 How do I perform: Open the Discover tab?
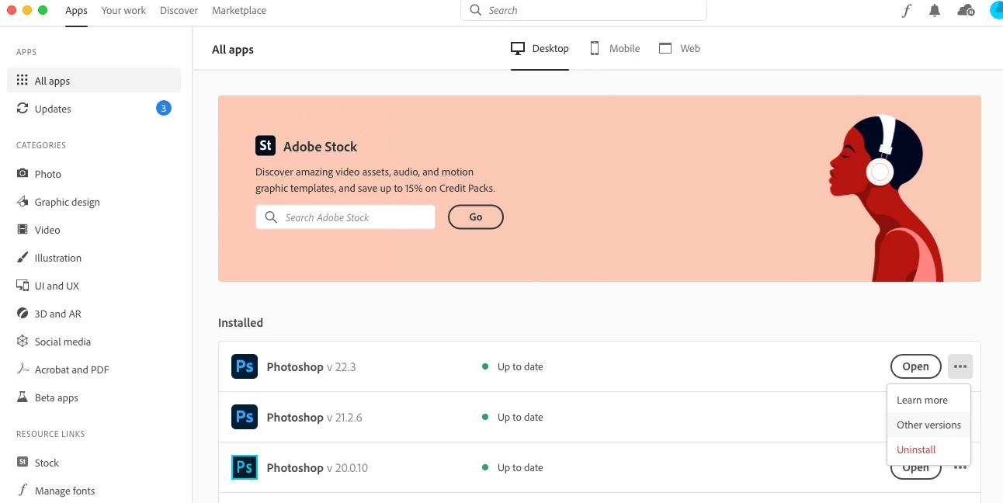179,11
